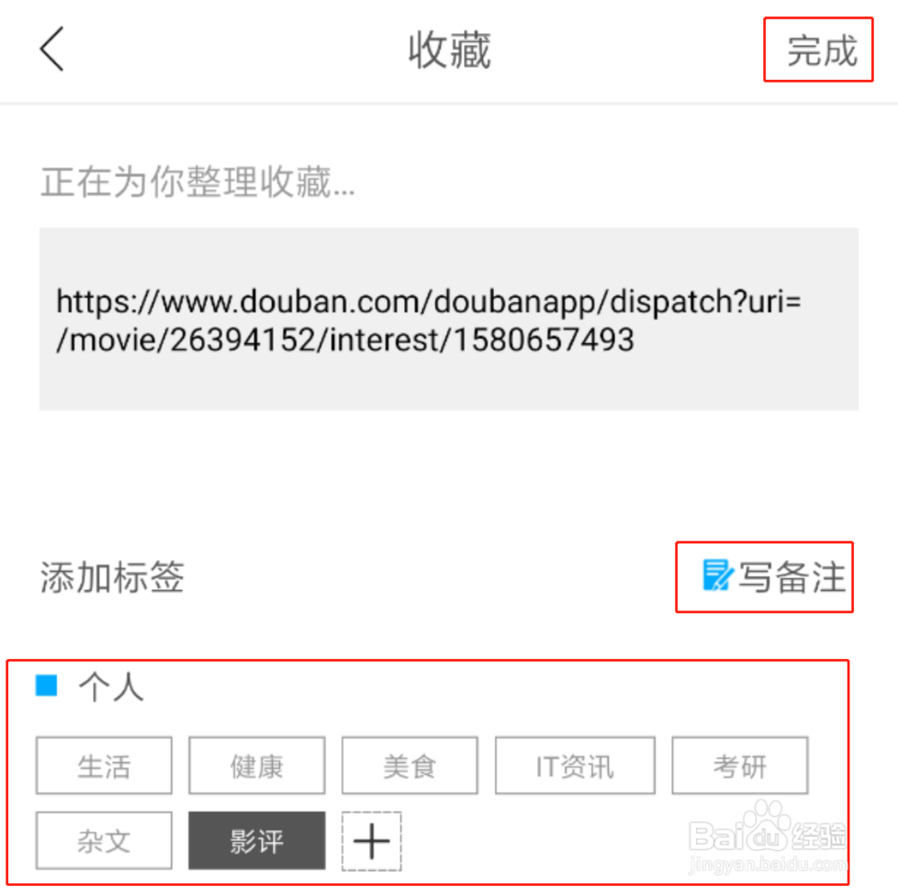
Task: Select the 个人 category label
Action: (x=111, y=687)
